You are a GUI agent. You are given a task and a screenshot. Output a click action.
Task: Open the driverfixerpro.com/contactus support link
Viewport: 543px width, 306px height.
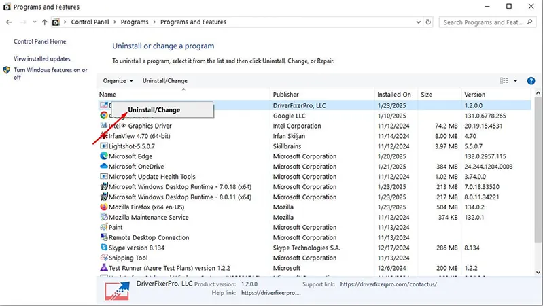click(x=388, y=284)
